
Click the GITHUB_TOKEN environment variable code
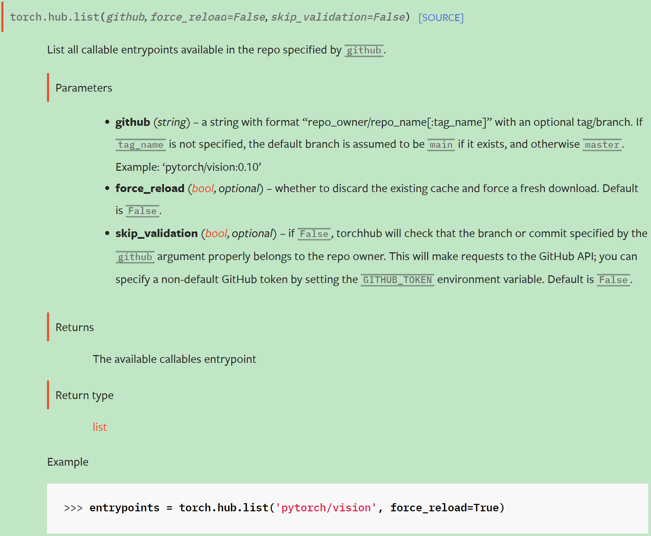coord(397,280)
